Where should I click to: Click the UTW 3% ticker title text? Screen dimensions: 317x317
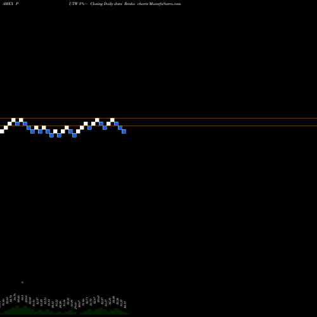coord(78,4)
